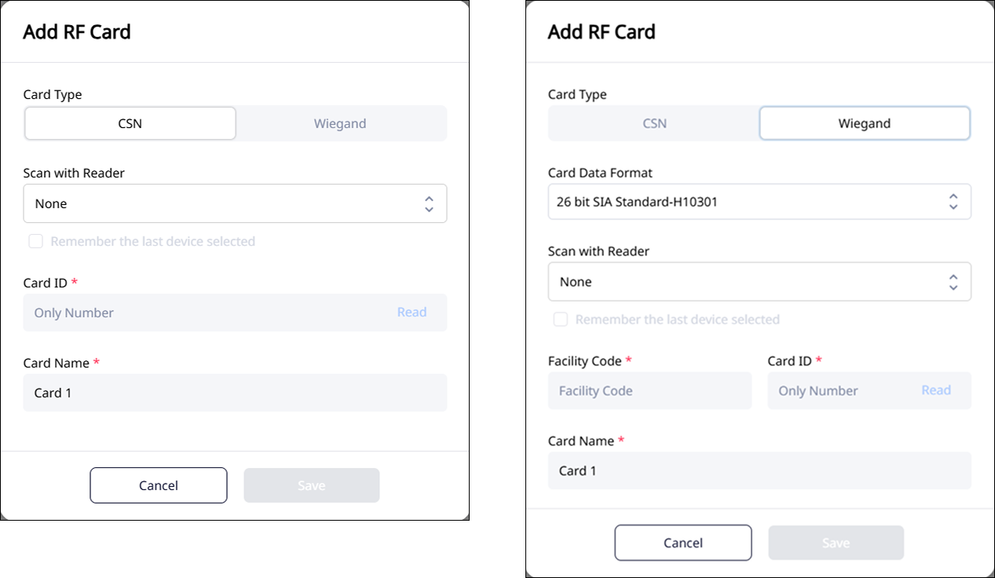Open Scan with Reader dropdown in left dialog
Viewport: 995px width, 578px height.
click(224, 203)
